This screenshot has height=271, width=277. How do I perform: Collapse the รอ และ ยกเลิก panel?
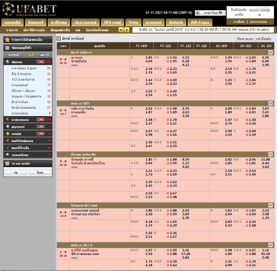point(8,163)
